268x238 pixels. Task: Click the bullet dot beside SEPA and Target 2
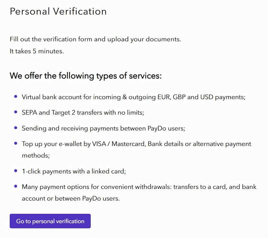point(16,112)
